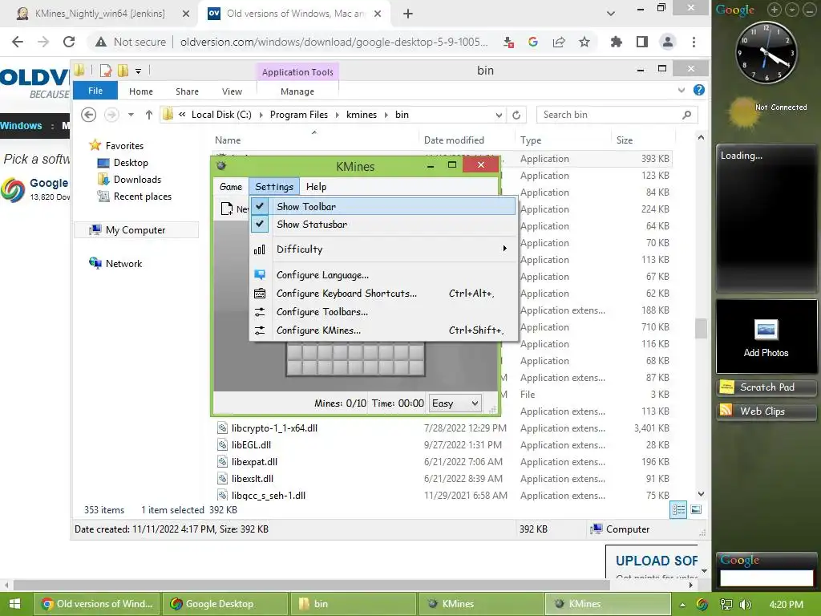
Task: Click the File tab in Explorer ribbon
Action: (95, 91)
